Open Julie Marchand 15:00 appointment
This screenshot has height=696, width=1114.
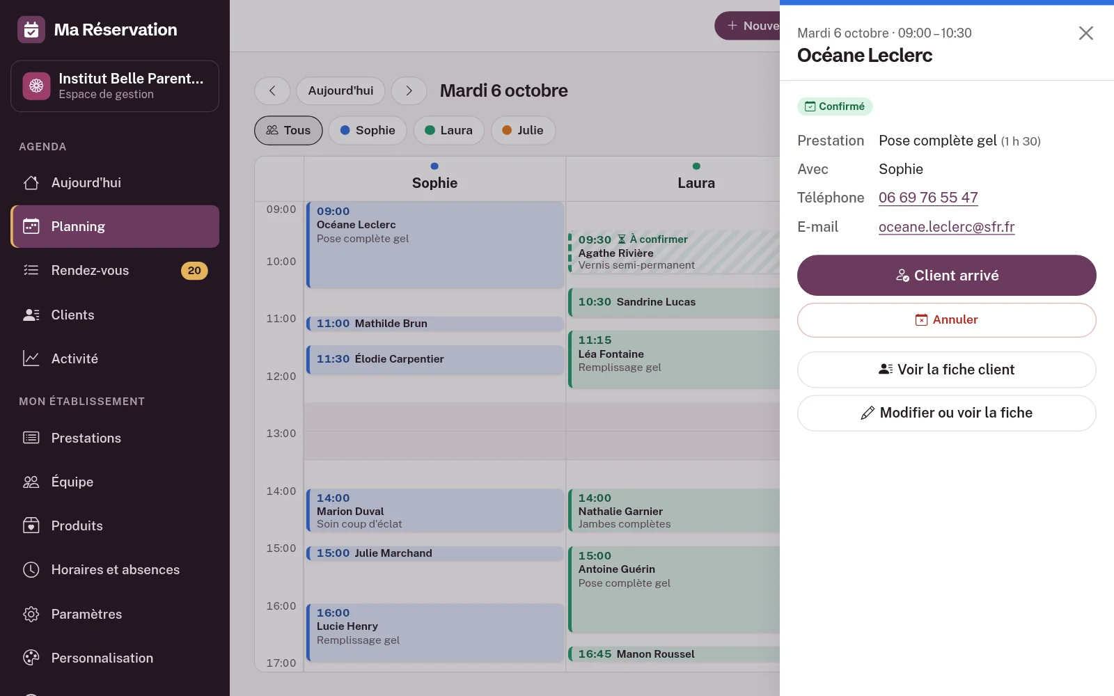(x=435, y=553)
